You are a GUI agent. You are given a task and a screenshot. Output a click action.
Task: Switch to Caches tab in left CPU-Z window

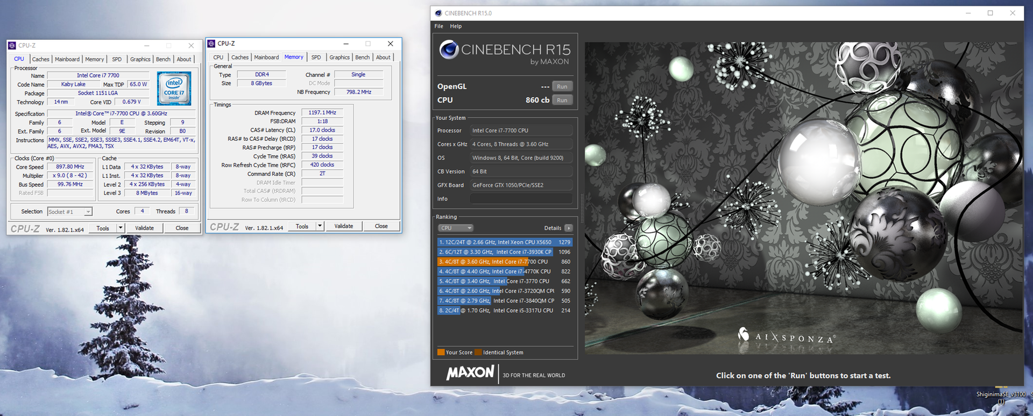click(40, 59)
